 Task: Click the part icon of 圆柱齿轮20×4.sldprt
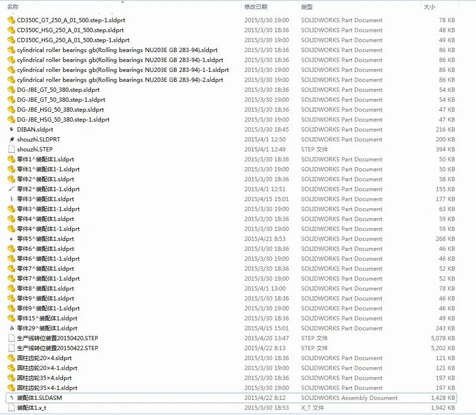click(x=11, y=358)
